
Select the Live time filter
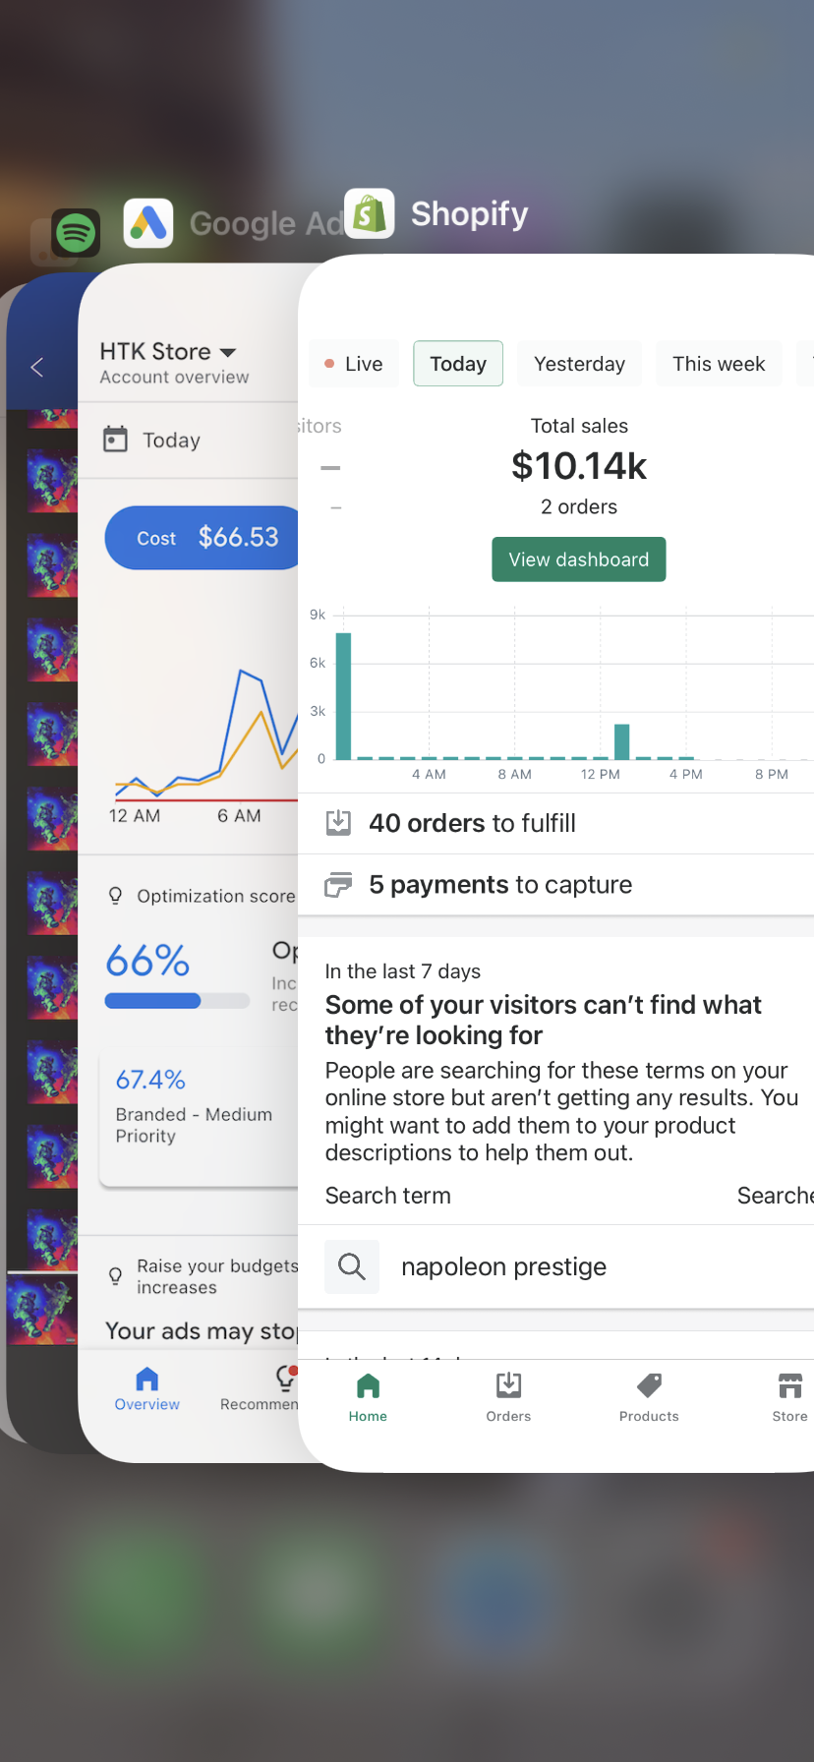(x=354, y=364)
